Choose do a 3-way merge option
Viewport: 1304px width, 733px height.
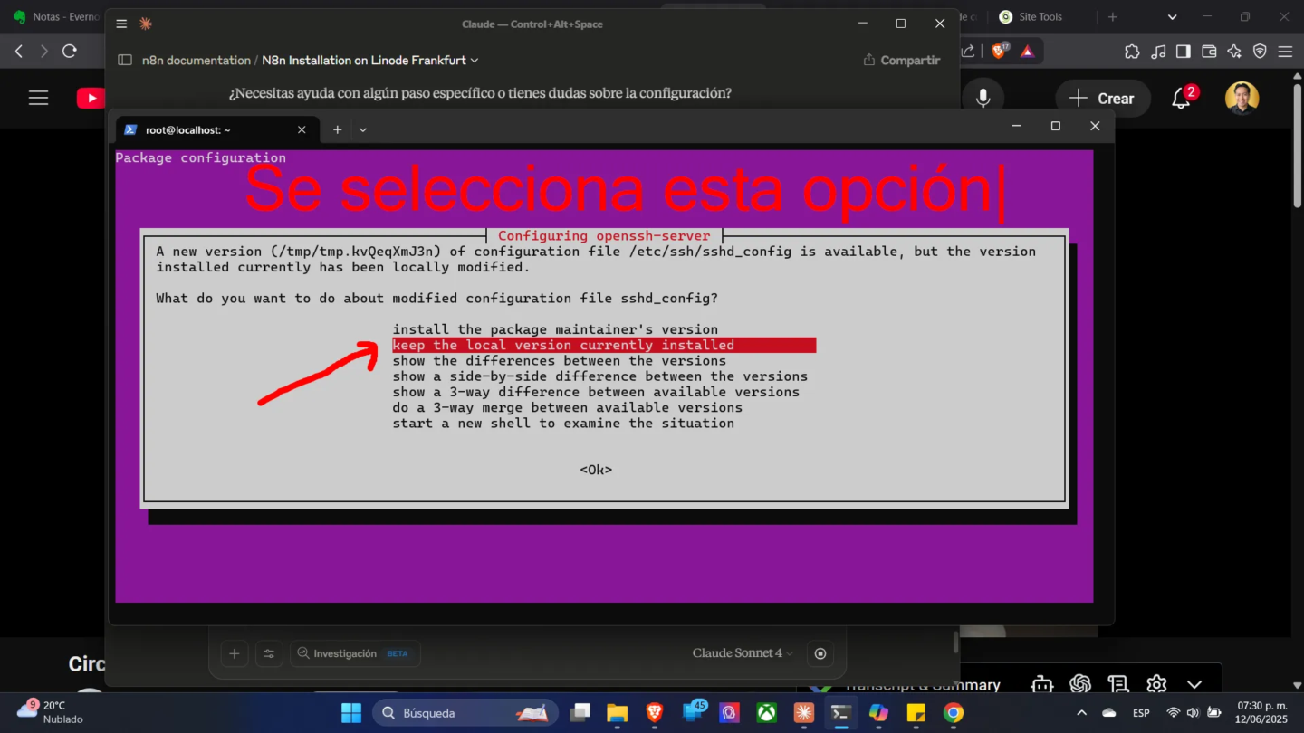pyautogui.click(x=567, y=407)
